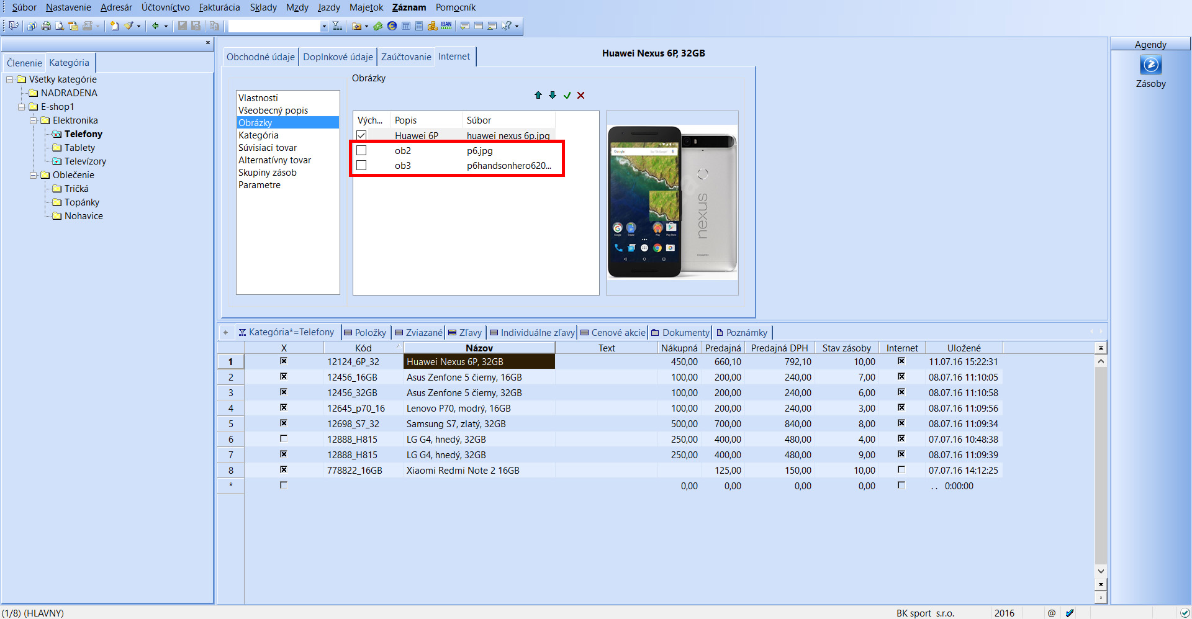
Task: Toggle default checkbox for ob2 image
Action: (x=361, y=150)
